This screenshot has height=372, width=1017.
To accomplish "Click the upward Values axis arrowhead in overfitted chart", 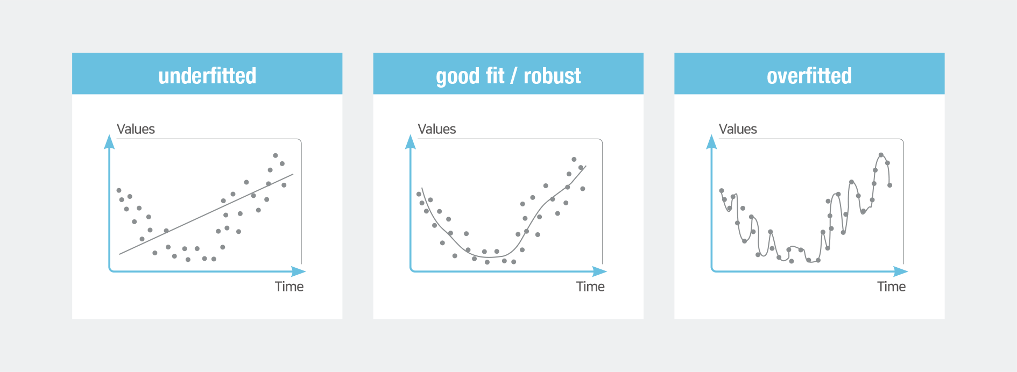I will (711, 142).
